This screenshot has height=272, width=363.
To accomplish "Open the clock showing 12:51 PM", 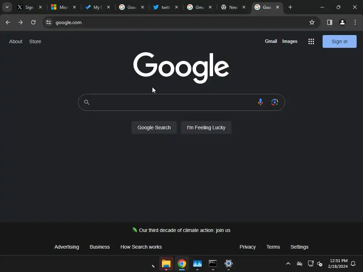I will [x=338, y=263].
